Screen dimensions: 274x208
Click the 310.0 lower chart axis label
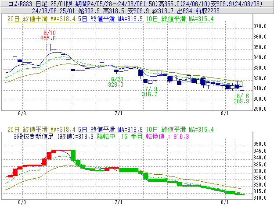[260, 198]
